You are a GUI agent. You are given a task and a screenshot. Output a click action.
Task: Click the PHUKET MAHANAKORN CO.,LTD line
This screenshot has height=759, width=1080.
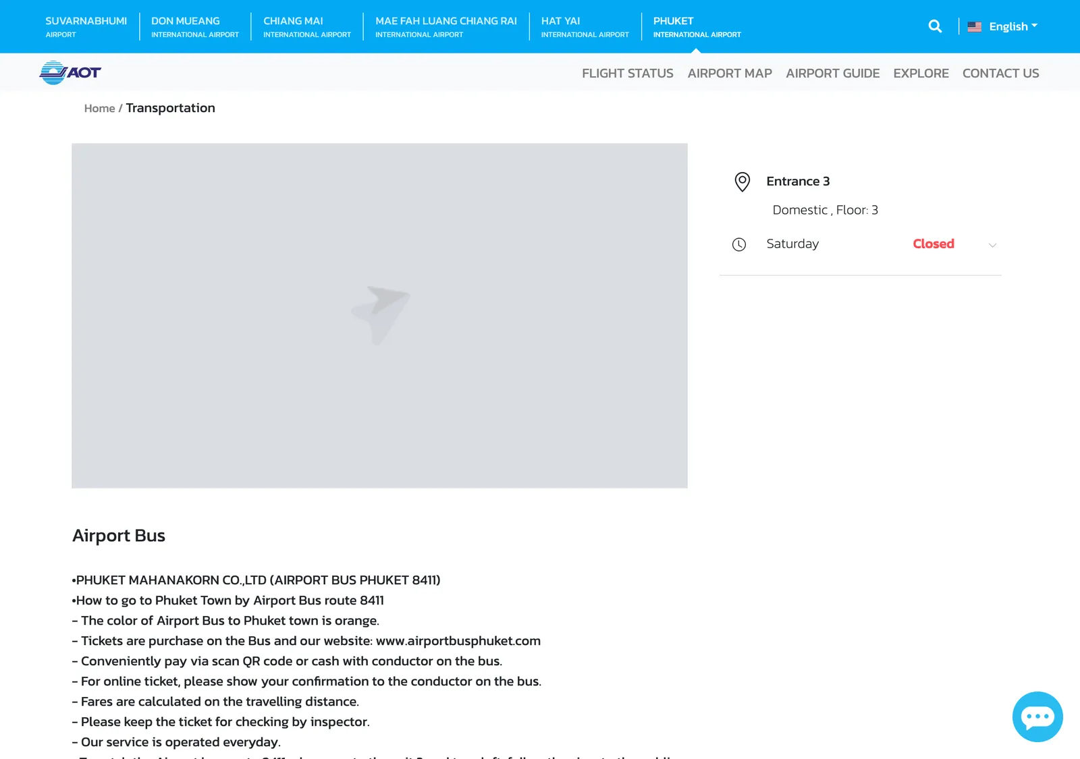click(256, 580)
